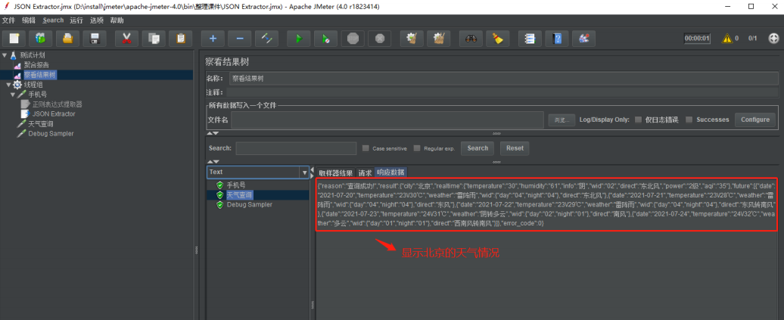The height and width of the screenshot is (320, 784).
Task: Toggle the Regular exp. checkbox
Action: 417,148
